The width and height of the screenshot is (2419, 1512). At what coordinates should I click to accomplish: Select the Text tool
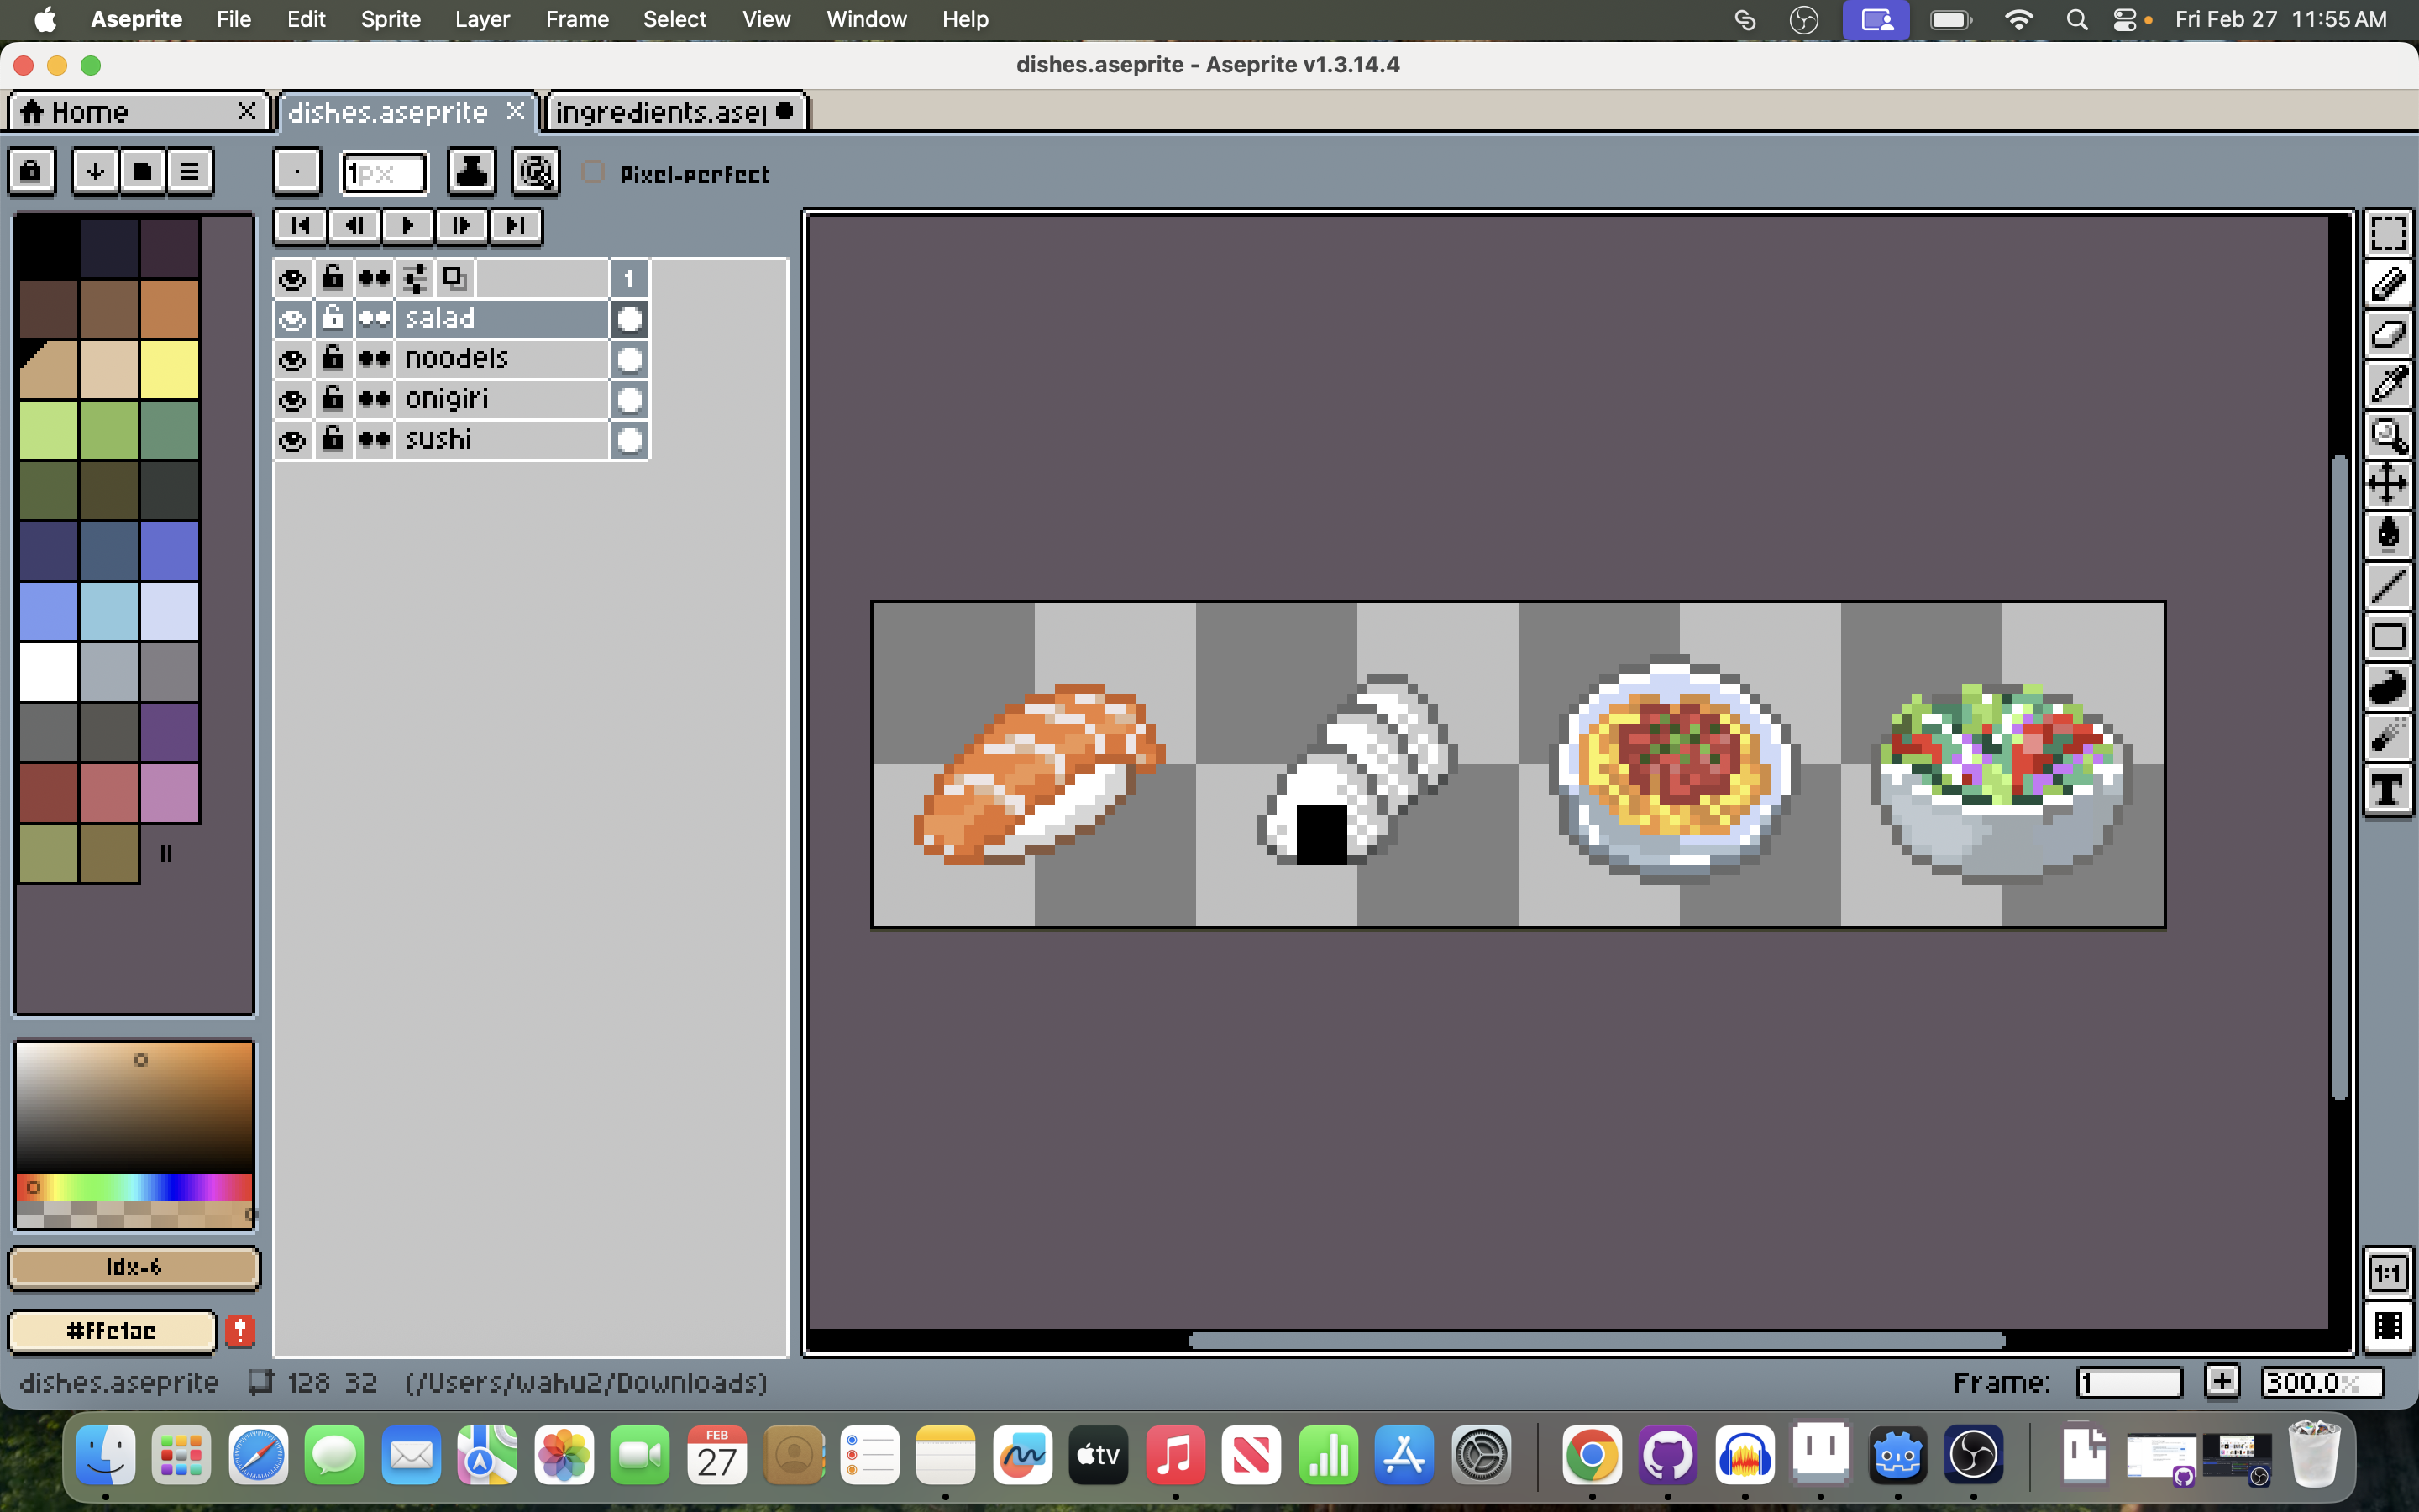2387,788
